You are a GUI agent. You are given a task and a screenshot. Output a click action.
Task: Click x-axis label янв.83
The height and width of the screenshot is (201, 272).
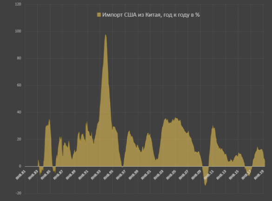(x=33, y=175)
